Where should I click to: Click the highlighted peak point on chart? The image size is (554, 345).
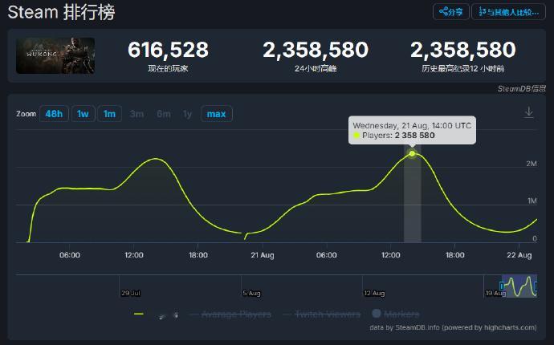point(413,153)
